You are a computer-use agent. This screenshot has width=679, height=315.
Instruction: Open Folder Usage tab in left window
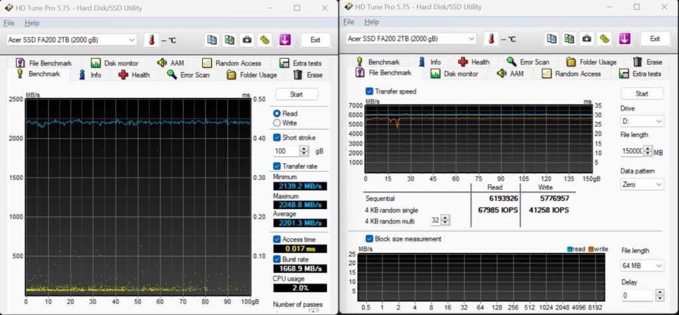tap(252, 75)
